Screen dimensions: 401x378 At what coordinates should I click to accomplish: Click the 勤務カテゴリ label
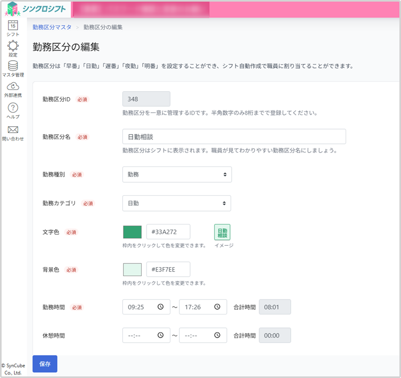[x=59, y=203]
